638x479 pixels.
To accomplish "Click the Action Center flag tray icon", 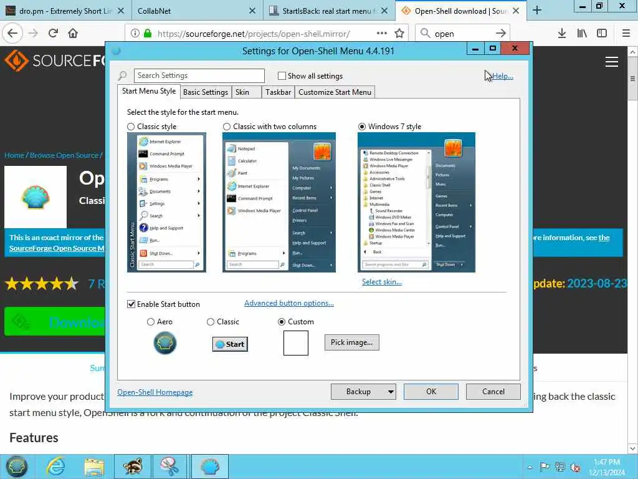I will [545, 467].
